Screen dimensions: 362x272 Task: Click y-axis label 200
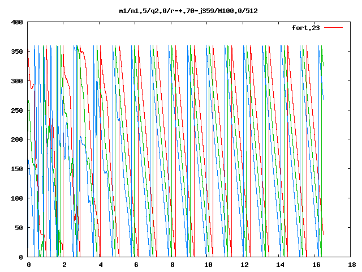(17, 139)
